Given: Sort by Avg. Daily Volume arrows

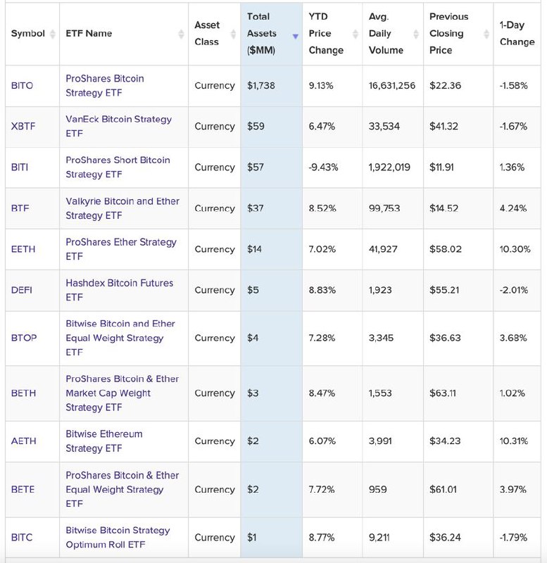Looking at the screenshot, I should (416, 34).
